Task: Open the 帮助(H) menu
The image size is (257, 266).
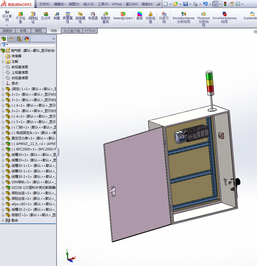Action: 147,4
